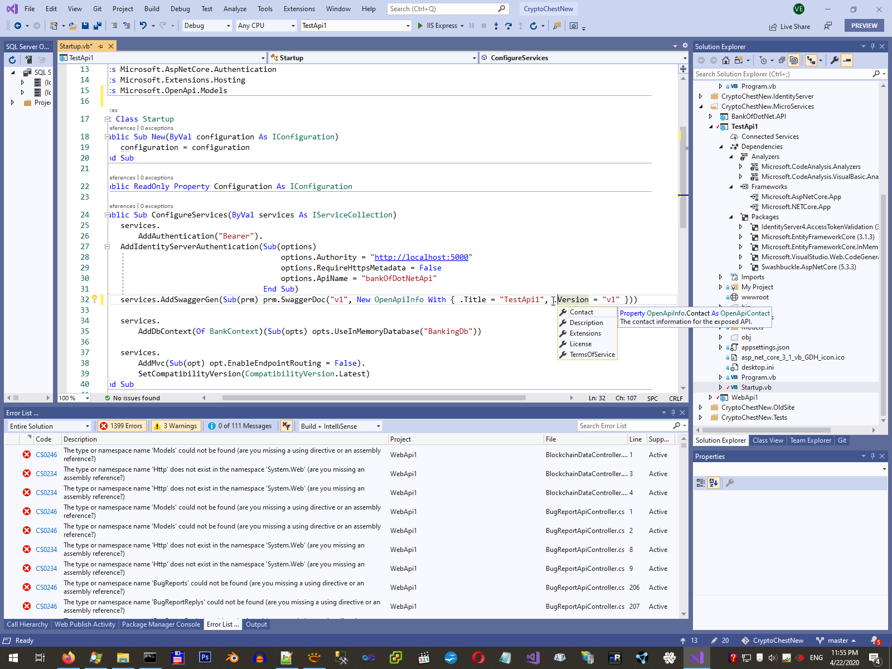
Task: Select Description from the IntelliSense list
Action: (586, 323)
